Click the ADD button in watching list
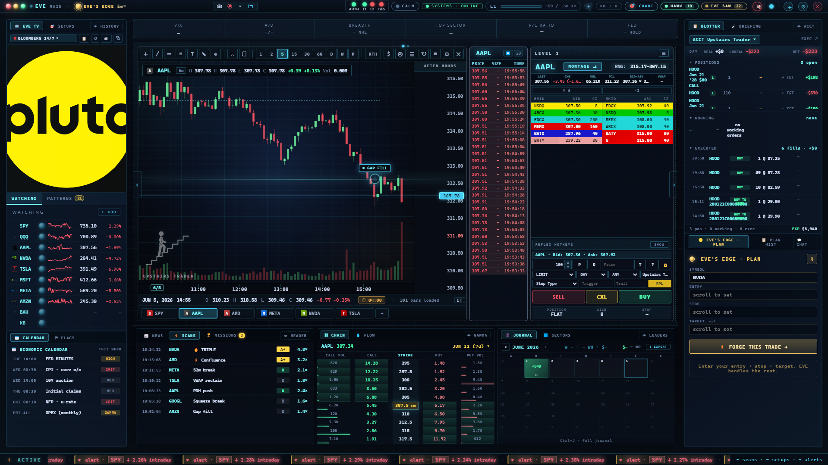The height and width of the screenshot is (465, 828). pos(109,212)
